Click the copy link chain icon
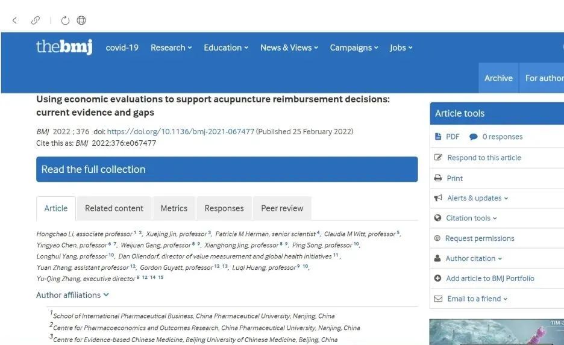564x345 pixels. (36, 20)
